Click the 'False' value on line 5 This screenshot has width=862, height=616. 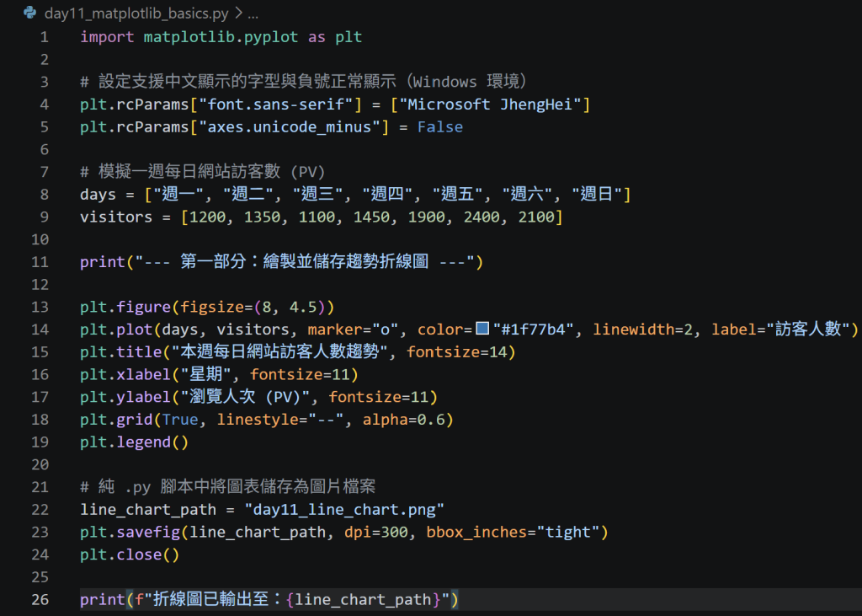(439, 126)
